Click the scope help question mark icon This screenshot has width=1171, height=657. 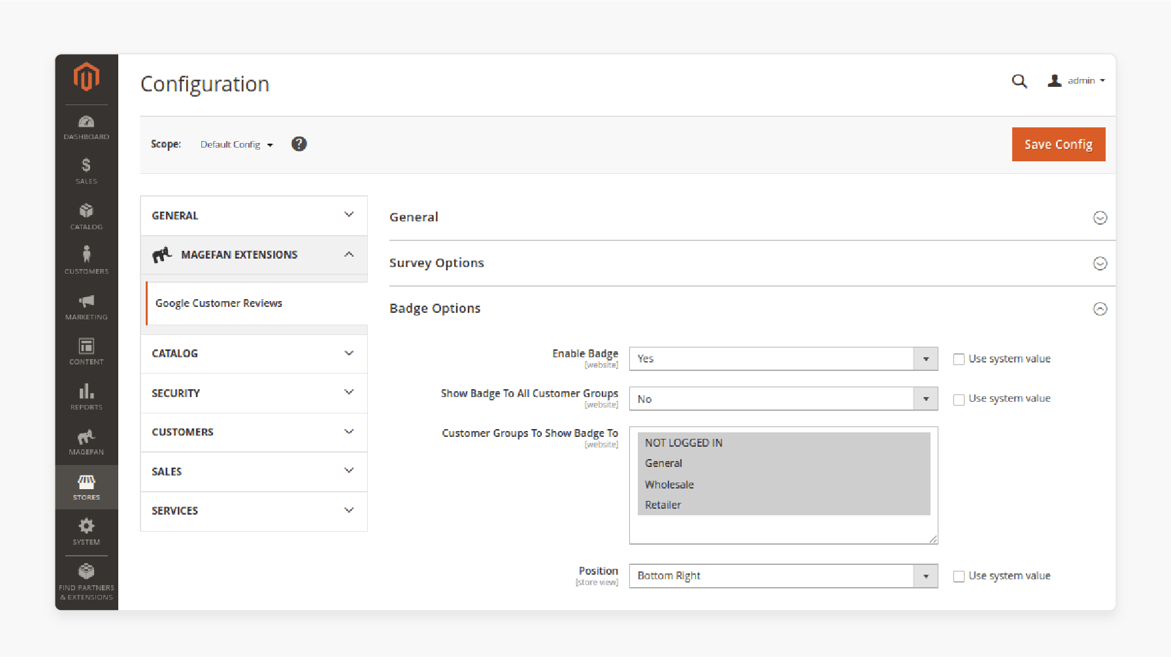(299, 144)
